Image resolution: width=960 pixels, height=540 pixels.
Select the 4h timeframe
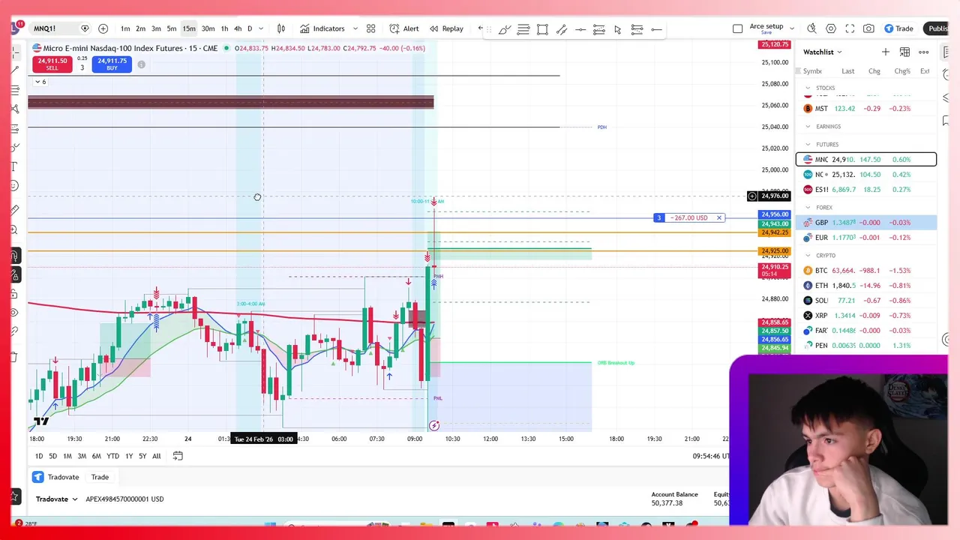coord(238,28)
